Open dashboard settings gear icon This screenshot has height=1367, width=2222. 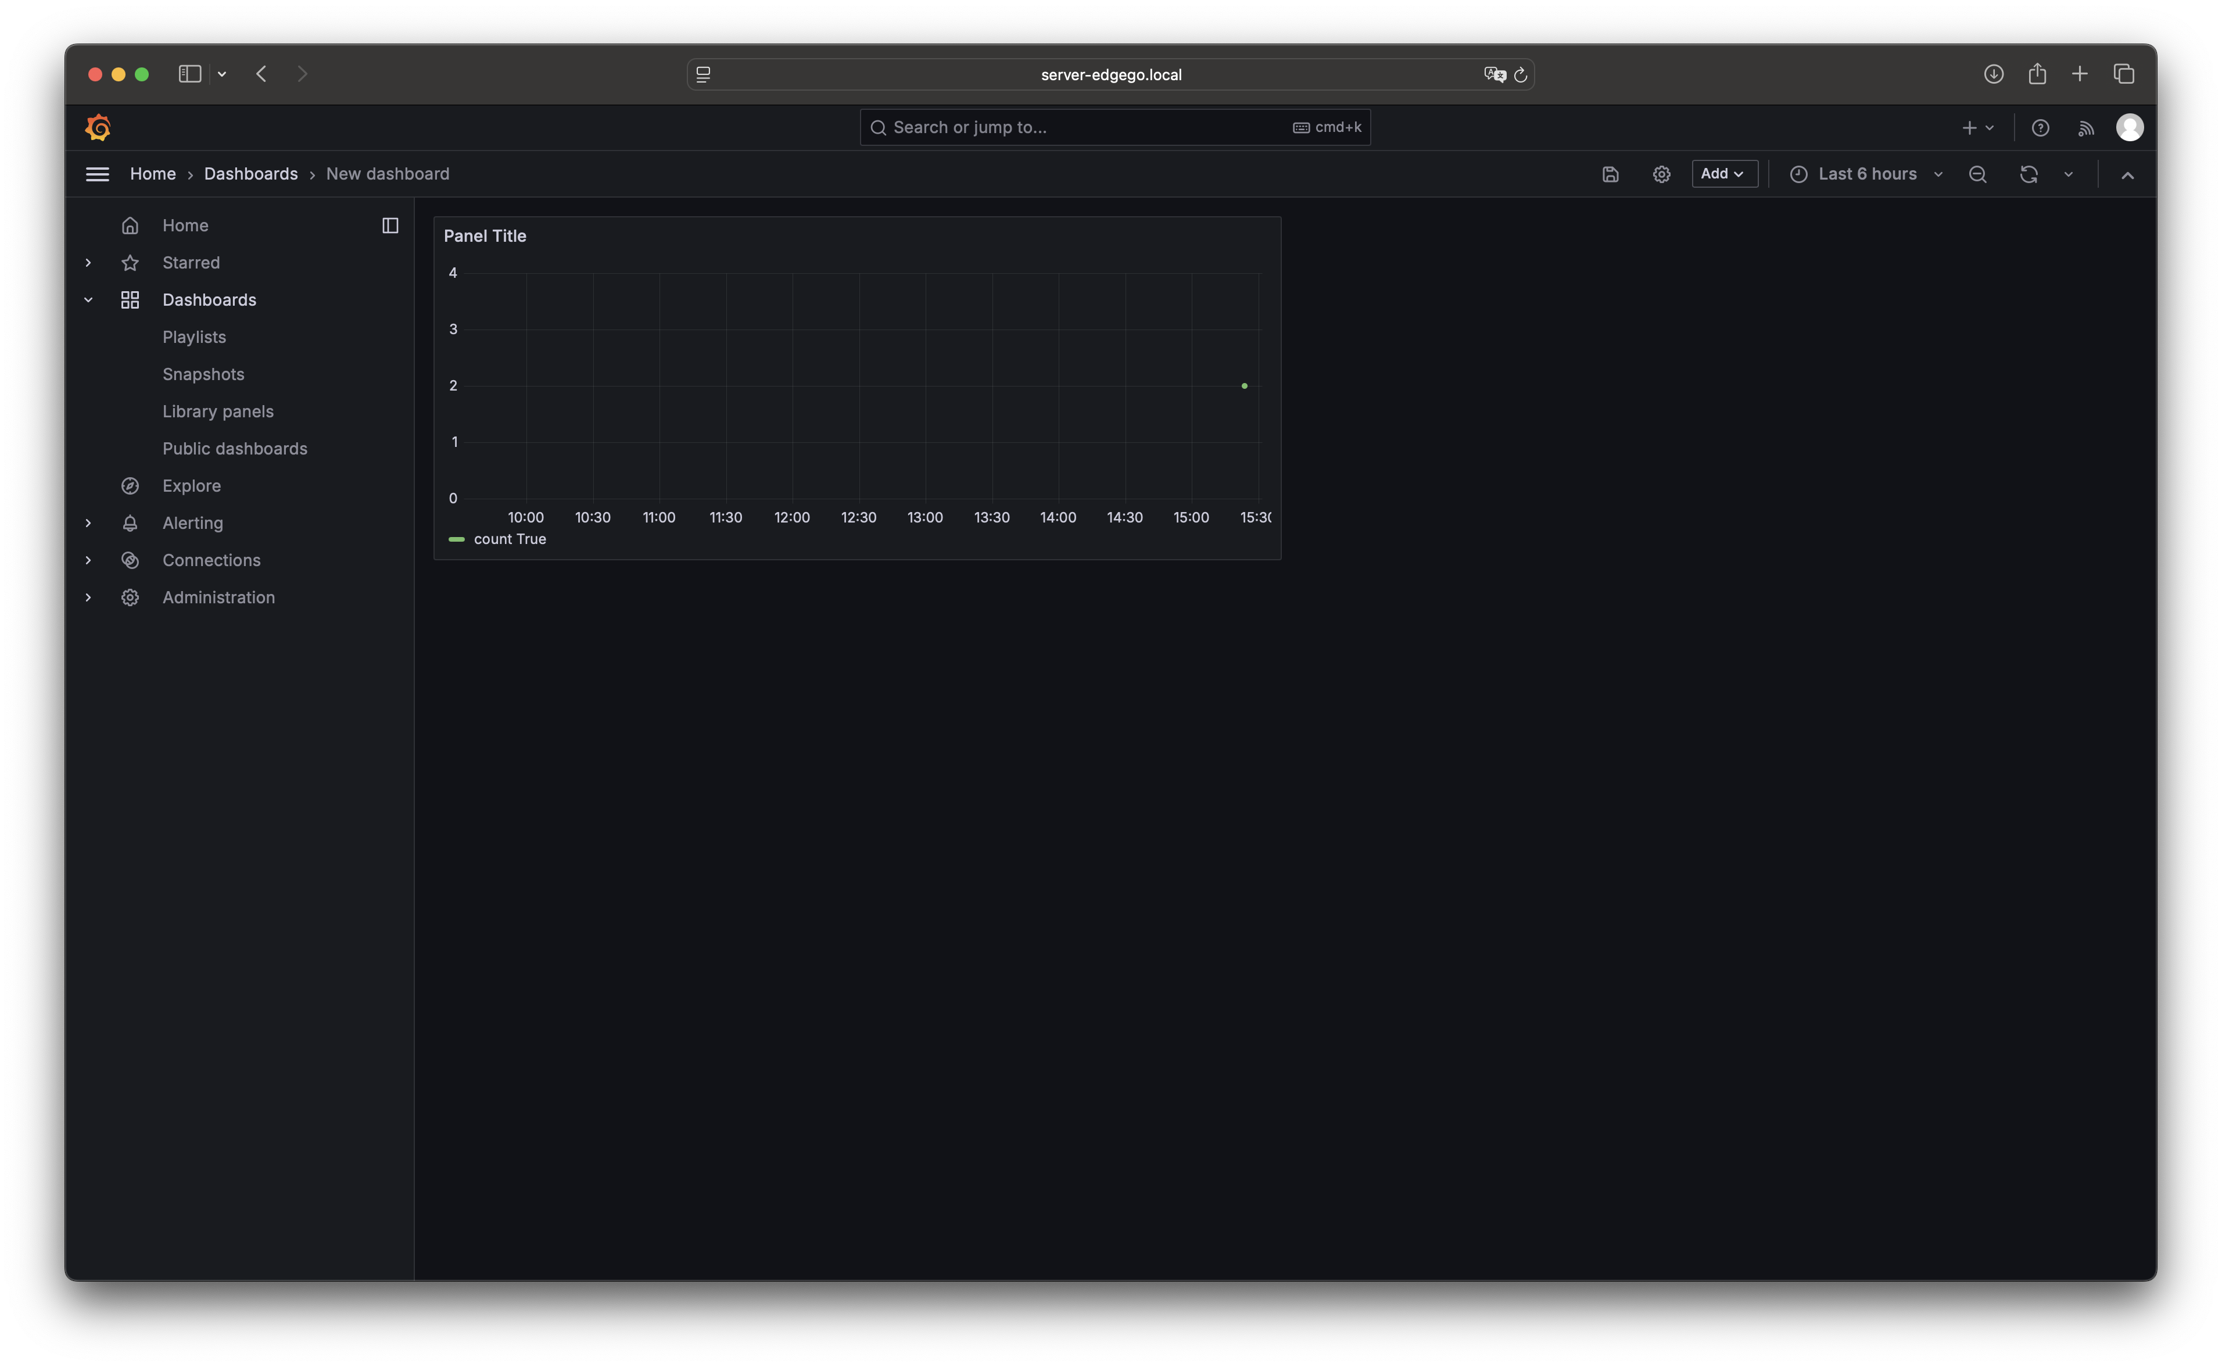1661,174
